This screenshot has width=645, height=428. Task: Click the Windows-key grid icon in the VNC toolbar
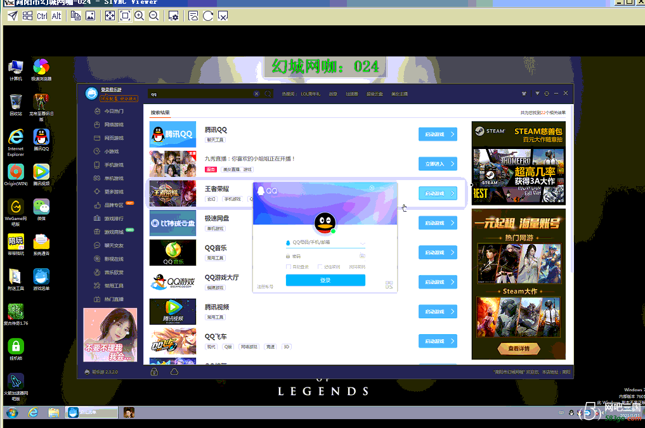[27, 16]
